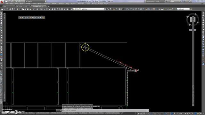The width and height of the screenshot is (205, 115).
Task: Select the Pan hand tool
Action: coord(42,9)
